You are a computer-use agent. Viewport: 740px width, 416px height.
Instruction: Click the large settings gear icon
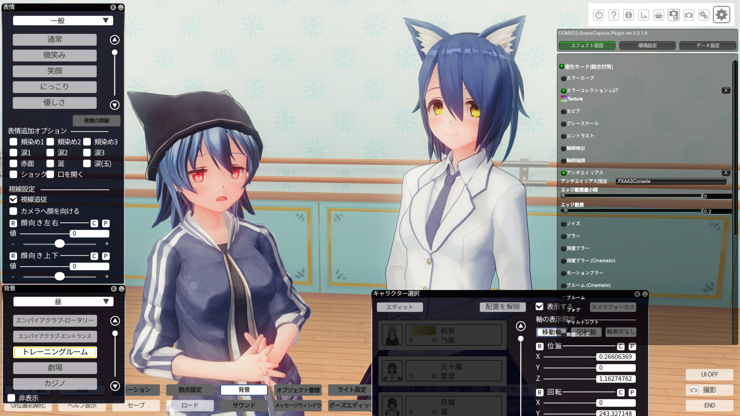(721, 14)
